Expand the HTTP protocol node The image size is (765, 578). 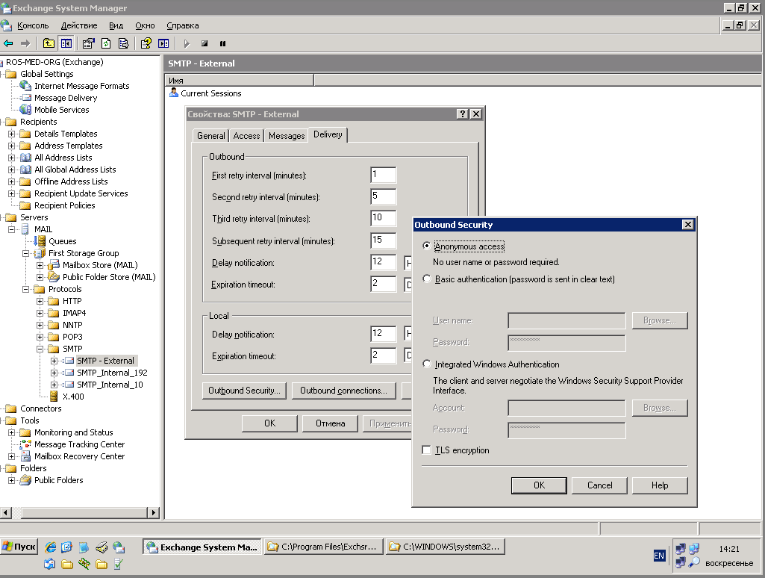tap(40, 301)
